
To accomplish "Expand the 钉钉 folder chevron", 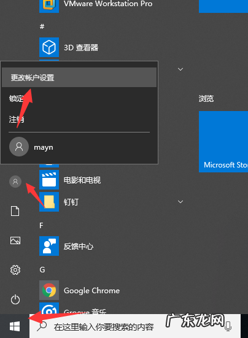I will pos(180,202).
